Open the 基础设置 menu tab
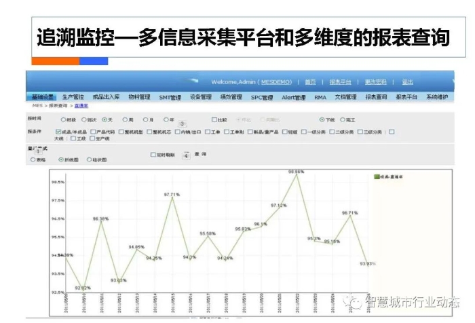This screenshot has width=475, height=323. point(43,97)
